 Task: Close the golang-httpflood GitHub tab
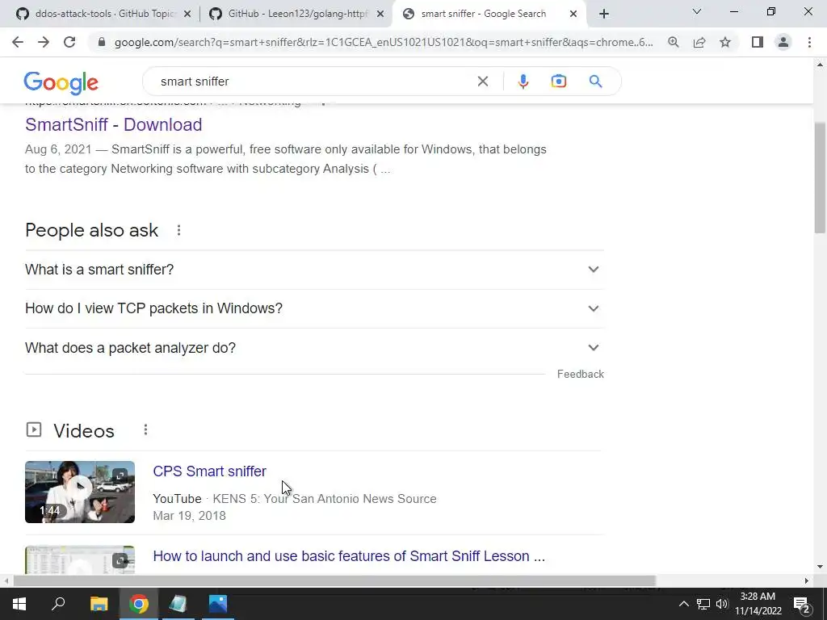380,14
